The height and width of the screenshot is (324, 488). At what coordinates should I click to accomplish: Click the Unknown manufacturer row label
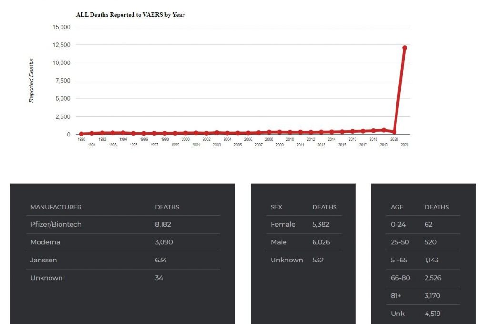pos(46,278)
